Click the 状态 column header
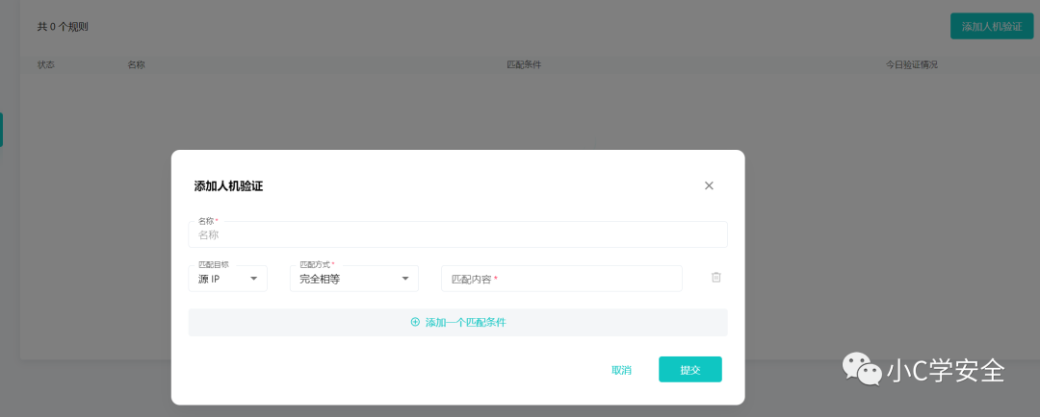The width and height of the screenshot is (1040, 417). pyautogui.click(x=46, y=65)
